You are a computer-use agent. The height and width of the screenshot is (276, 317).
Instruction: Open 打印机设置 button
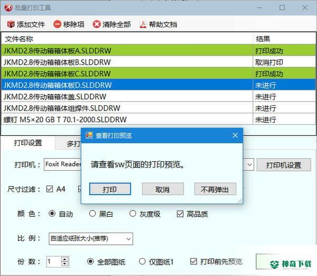click(284, 165)
